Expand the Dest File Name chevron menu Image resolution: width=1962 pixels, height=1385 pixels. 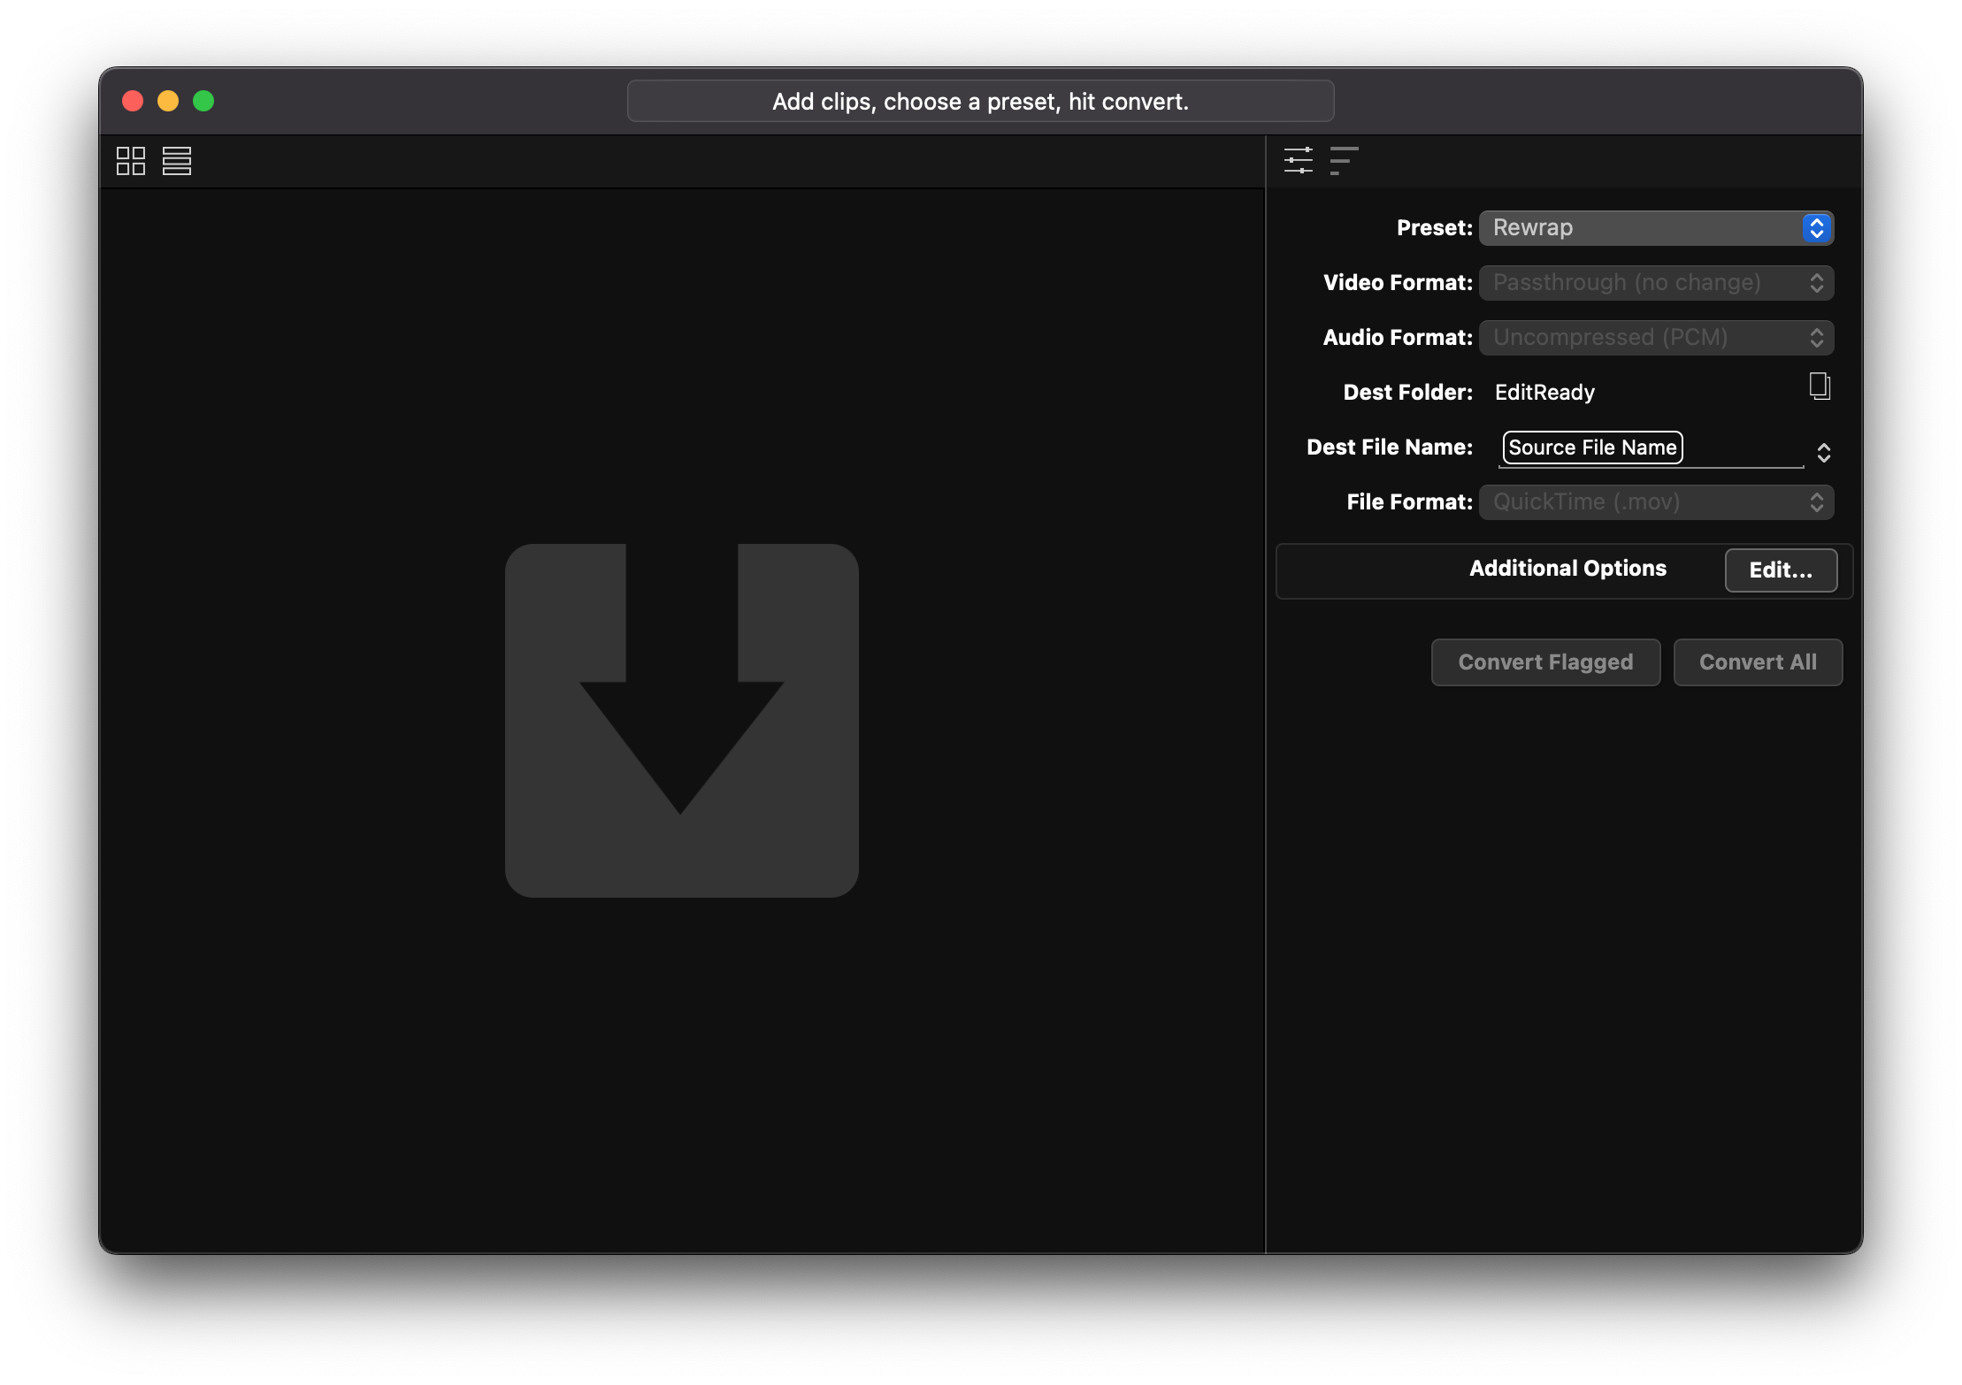[x=1823, y=453]
